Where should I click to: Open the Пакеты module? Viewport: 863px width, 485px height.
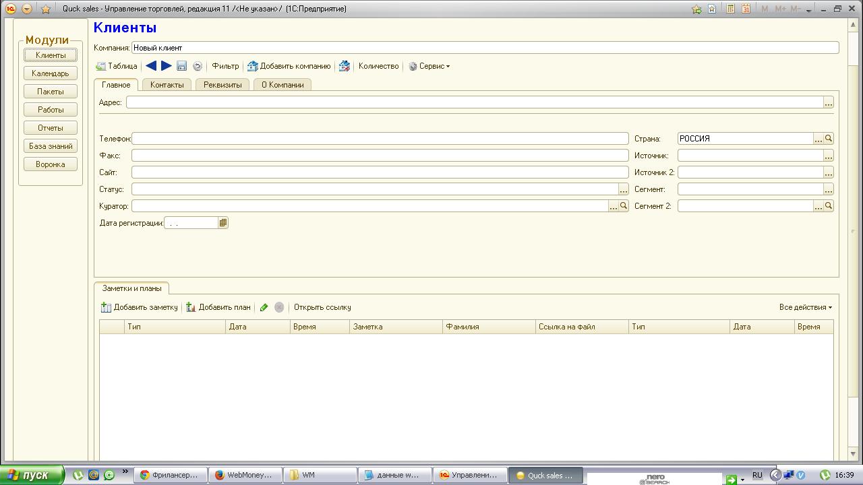point(51,92)
